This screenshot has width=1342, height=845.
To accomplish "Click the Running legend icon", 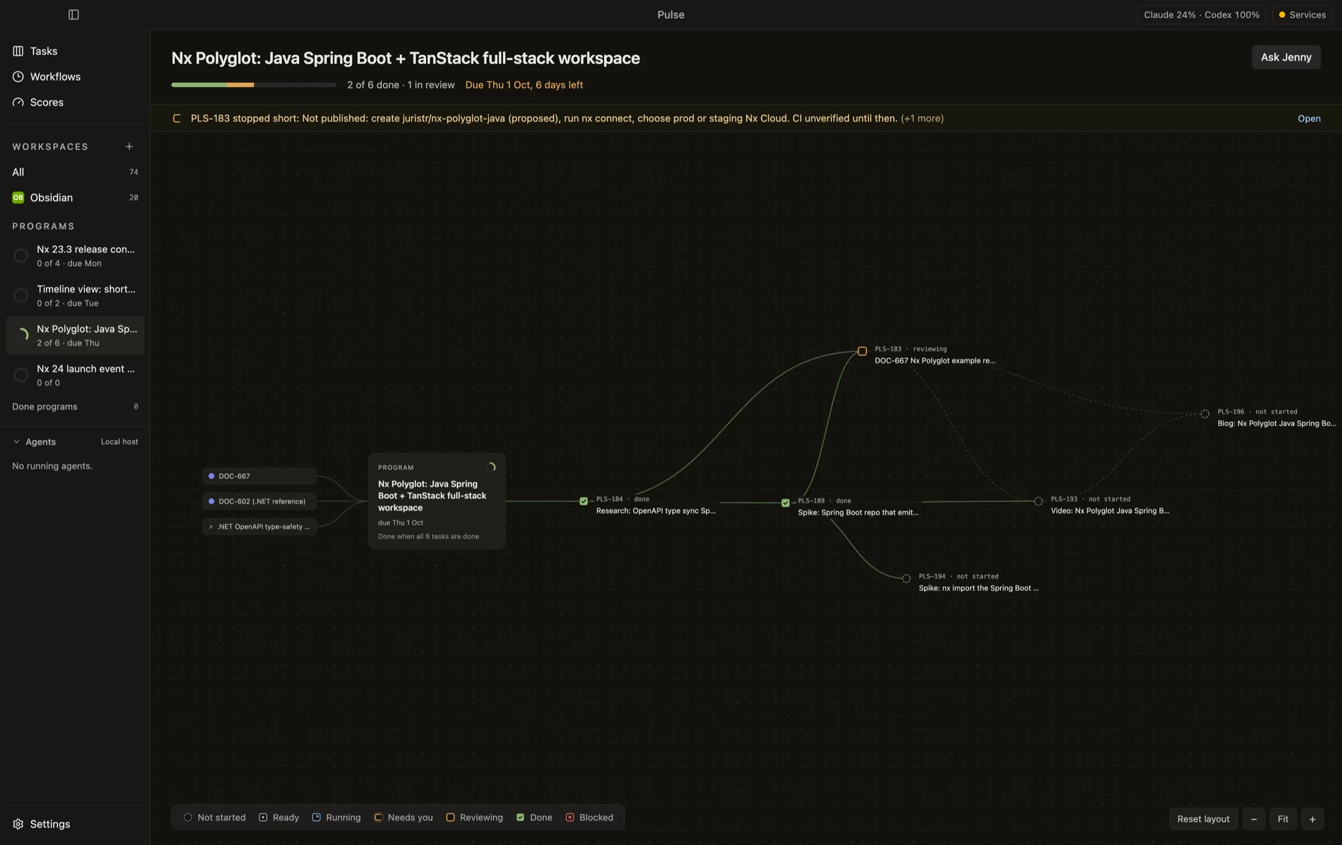I will point(316,818).
